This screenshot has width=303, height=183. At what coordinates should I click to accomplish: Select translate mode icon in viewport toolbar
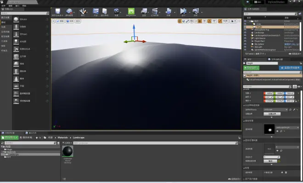click(x=180, y=21)
